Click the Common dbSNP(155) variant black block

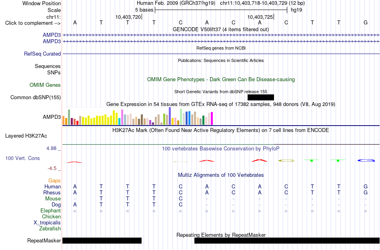[261, 97]
